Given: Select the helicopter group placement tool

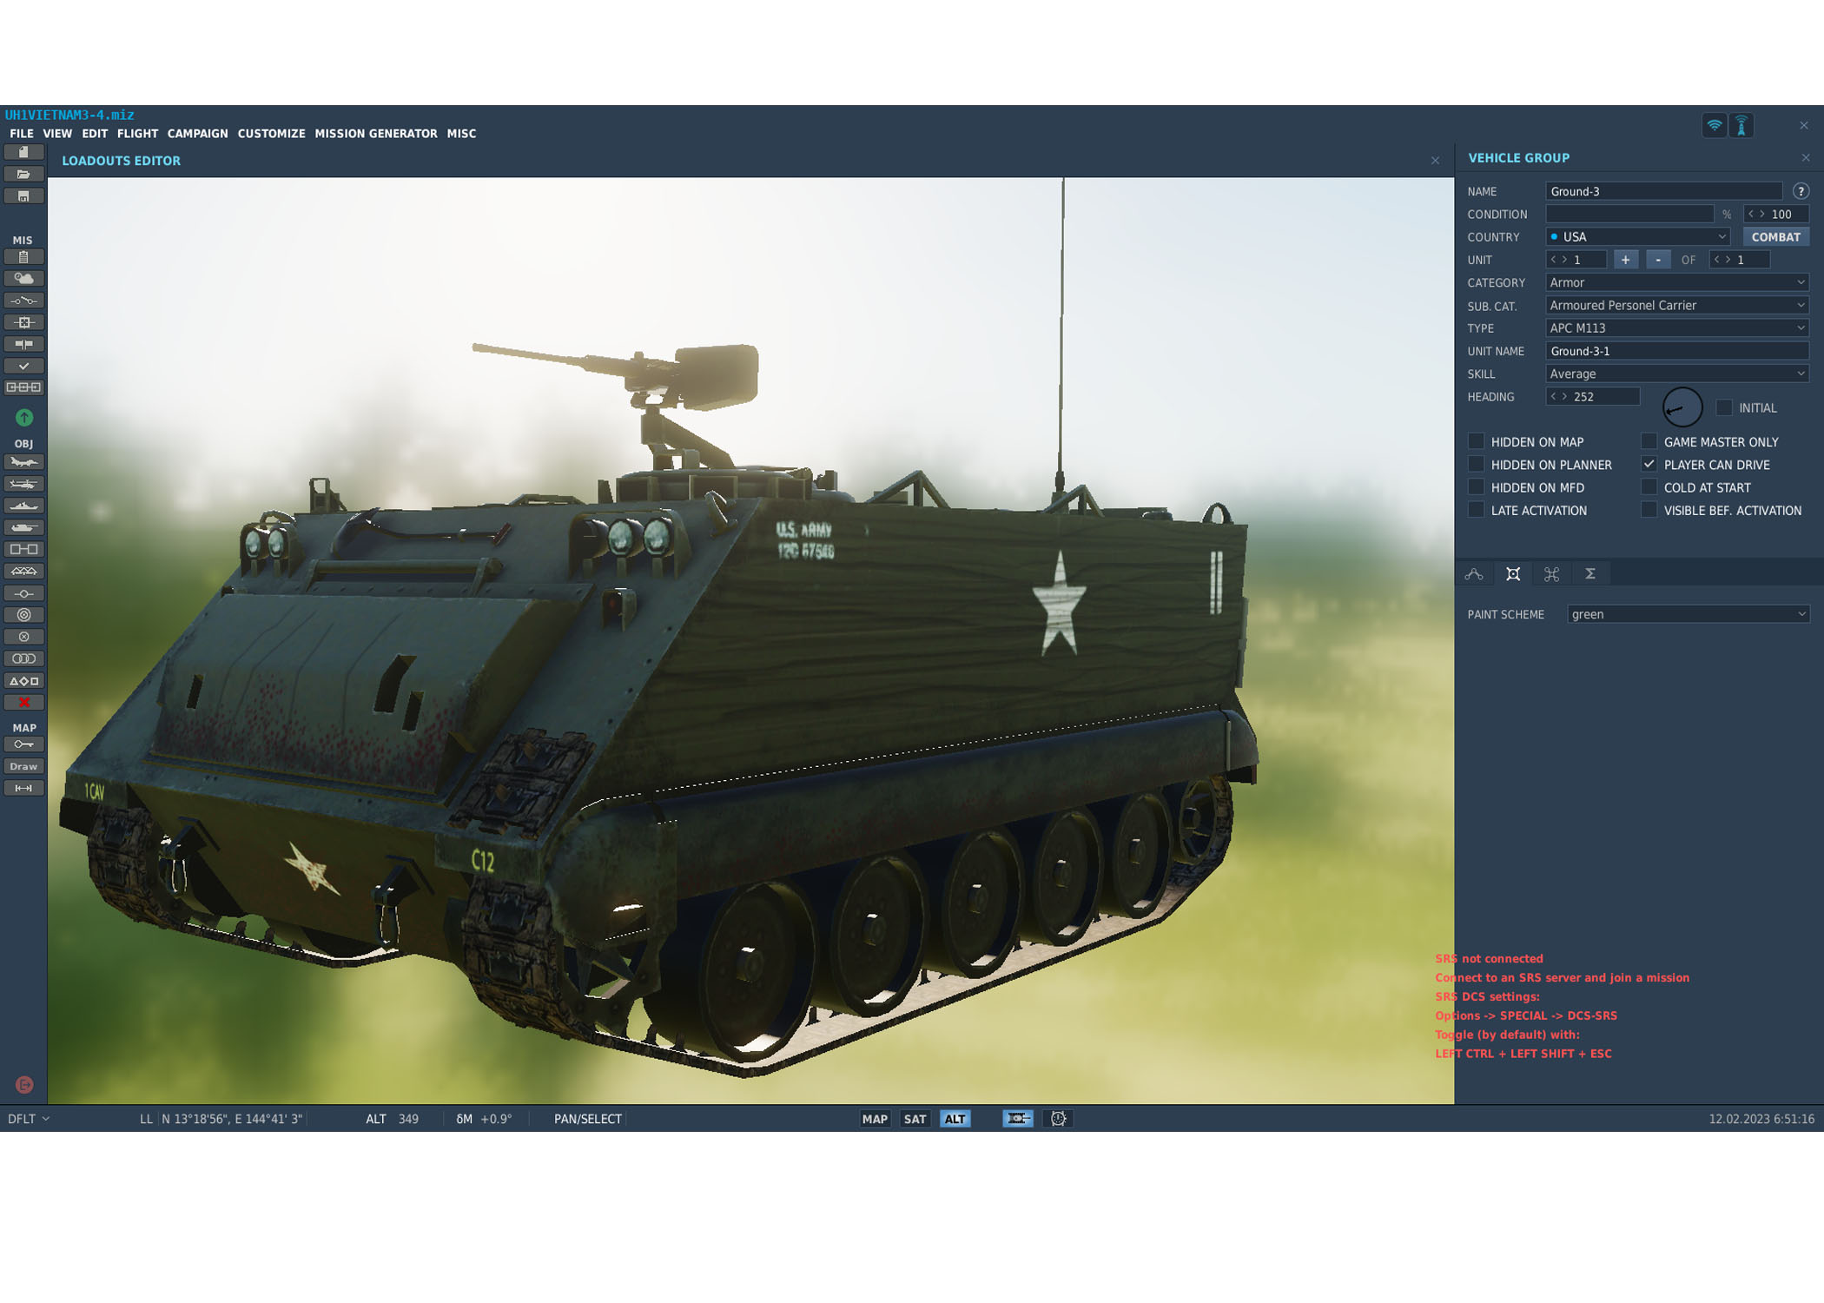Looking at the screenshot, I should [x=23, y=484].
